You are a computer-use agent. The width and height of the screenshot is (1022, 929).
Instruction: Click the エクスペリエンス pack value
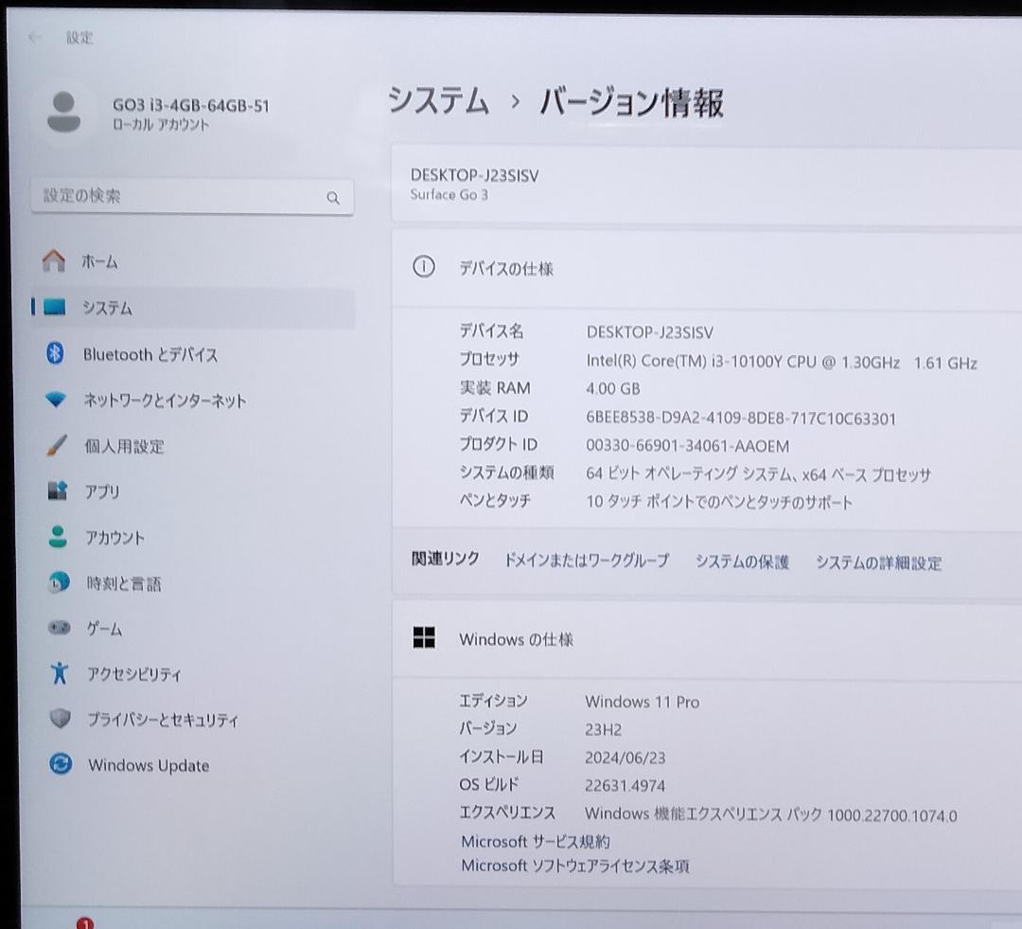coord(771,814)
